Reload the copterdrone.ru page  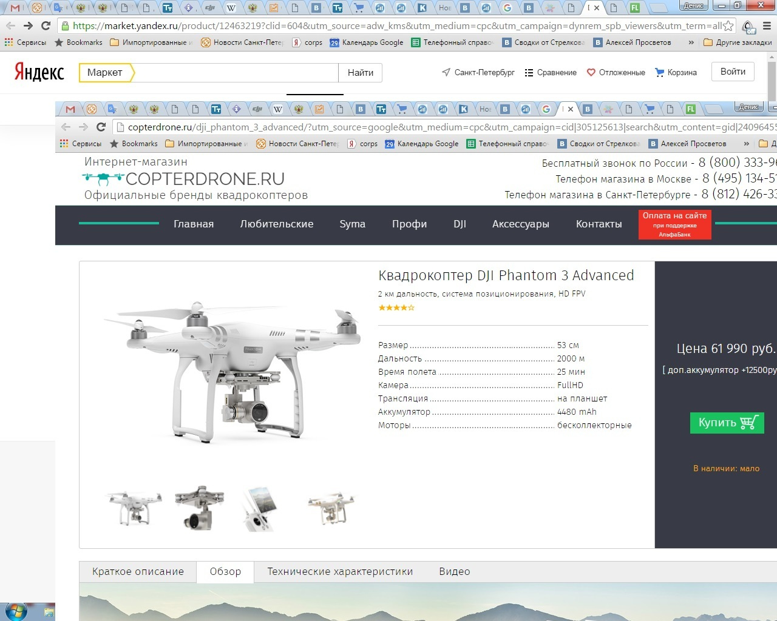[101, 127]
